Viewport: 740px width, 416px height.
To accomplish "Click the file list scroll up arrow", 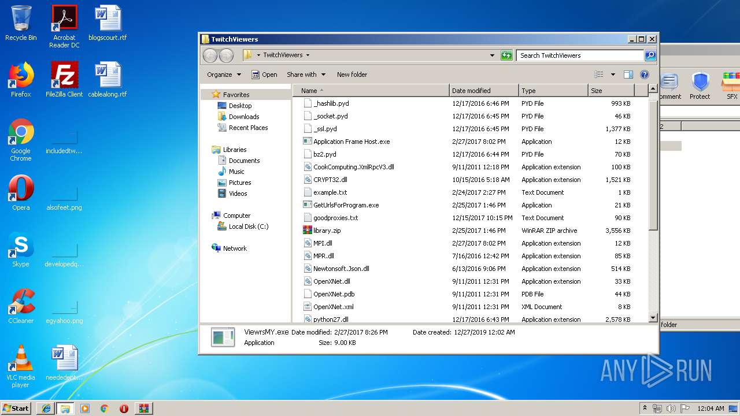I will pos(653,89).
